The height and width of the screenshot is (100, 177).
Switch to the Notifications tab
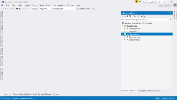coord(154,91)
